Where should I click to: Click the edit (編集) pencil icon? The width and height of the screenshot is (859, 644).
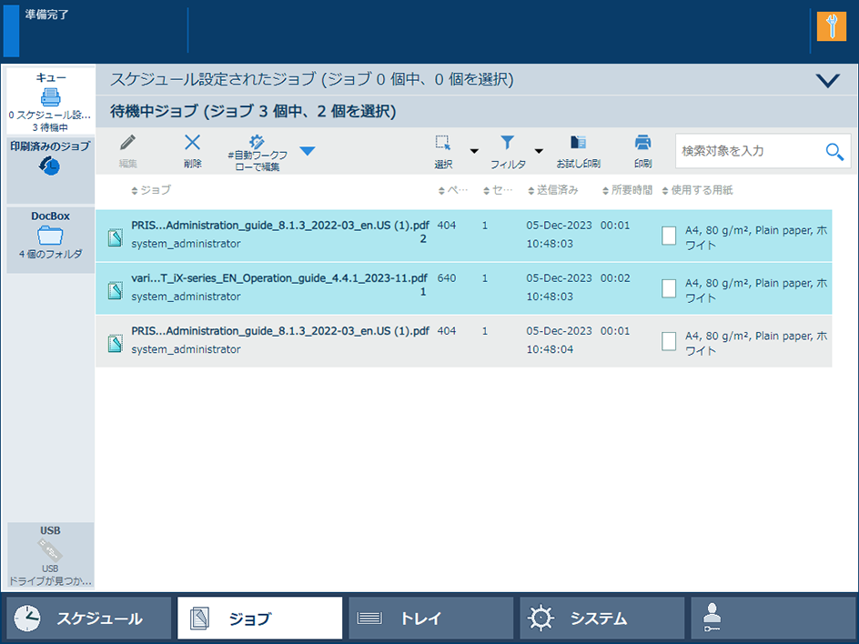127,143
